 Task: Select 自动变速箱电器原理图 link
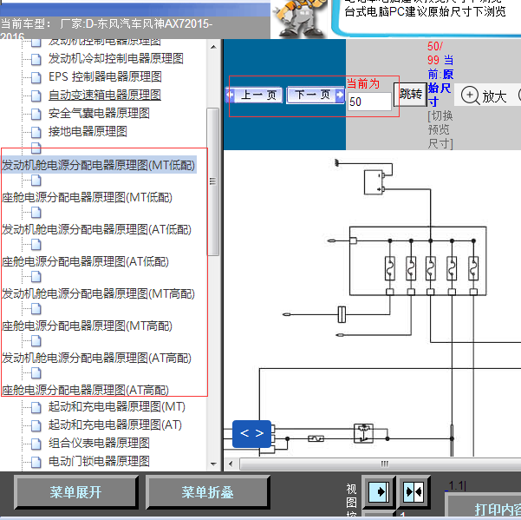105,95
